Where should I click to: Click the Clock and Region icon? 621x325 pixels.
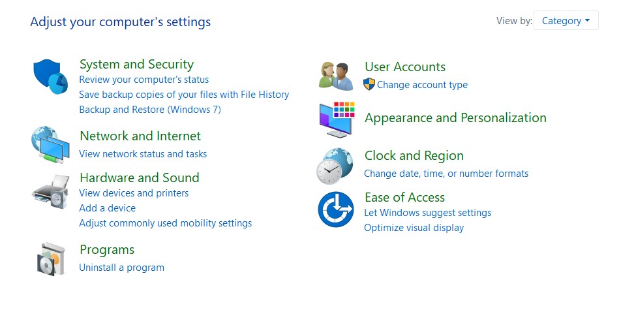[x=335, y=166]
